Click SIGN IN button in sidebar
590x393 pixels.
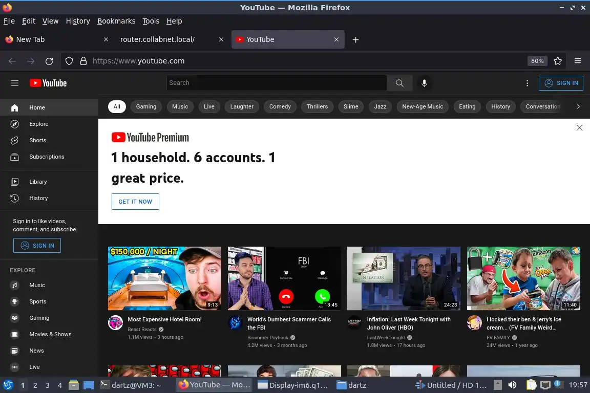37,246
